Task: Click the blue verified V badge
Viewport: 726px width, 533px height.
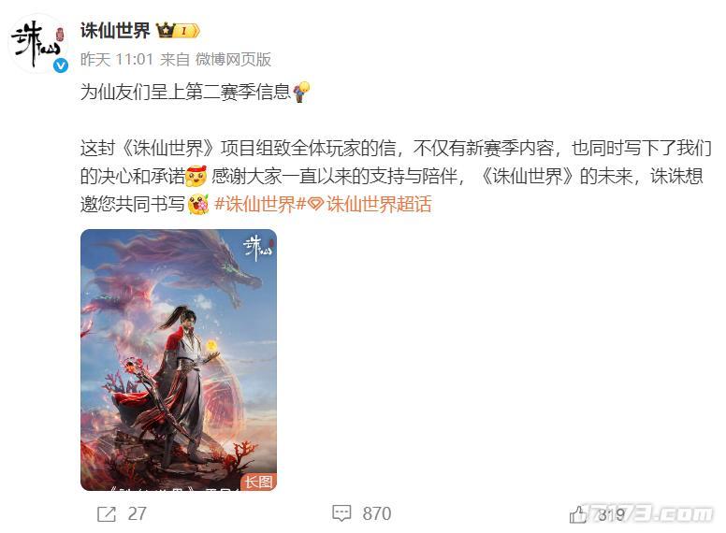Action: pyautogui.click(x=61, y=65)
